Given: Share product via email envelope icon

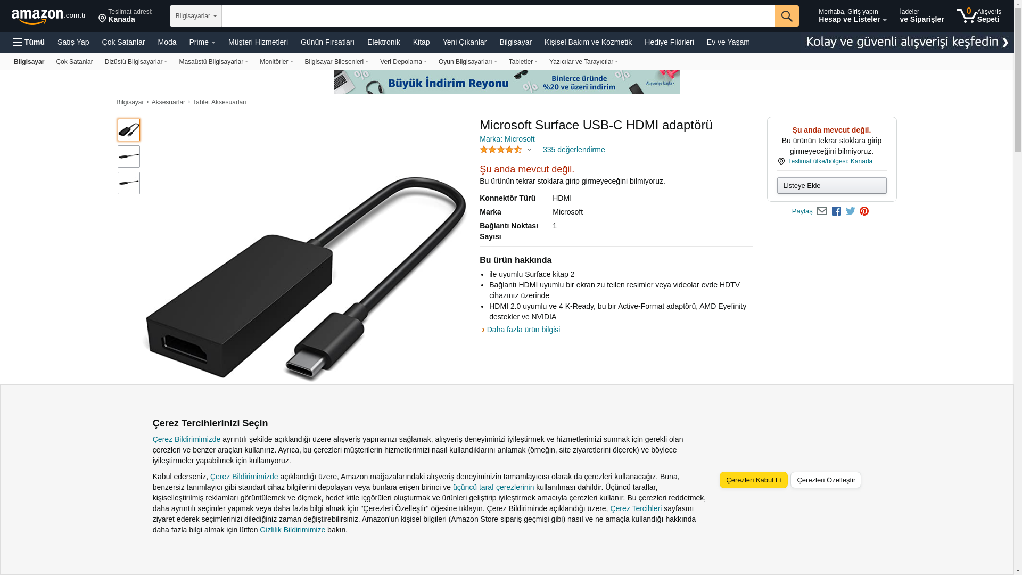Looking at the screenshot, I should tap(822, 211).
